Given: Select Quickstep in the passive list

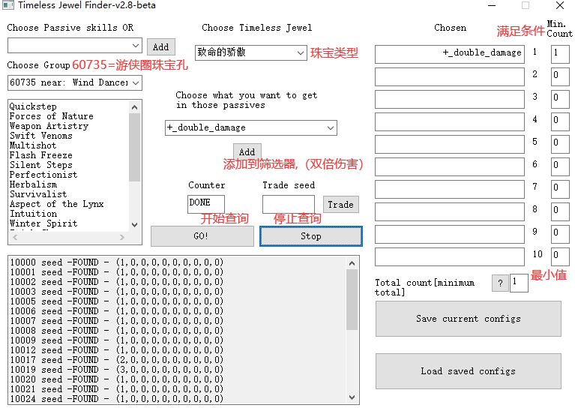Looking at the screenshot, I should click(x=33, y=106).
